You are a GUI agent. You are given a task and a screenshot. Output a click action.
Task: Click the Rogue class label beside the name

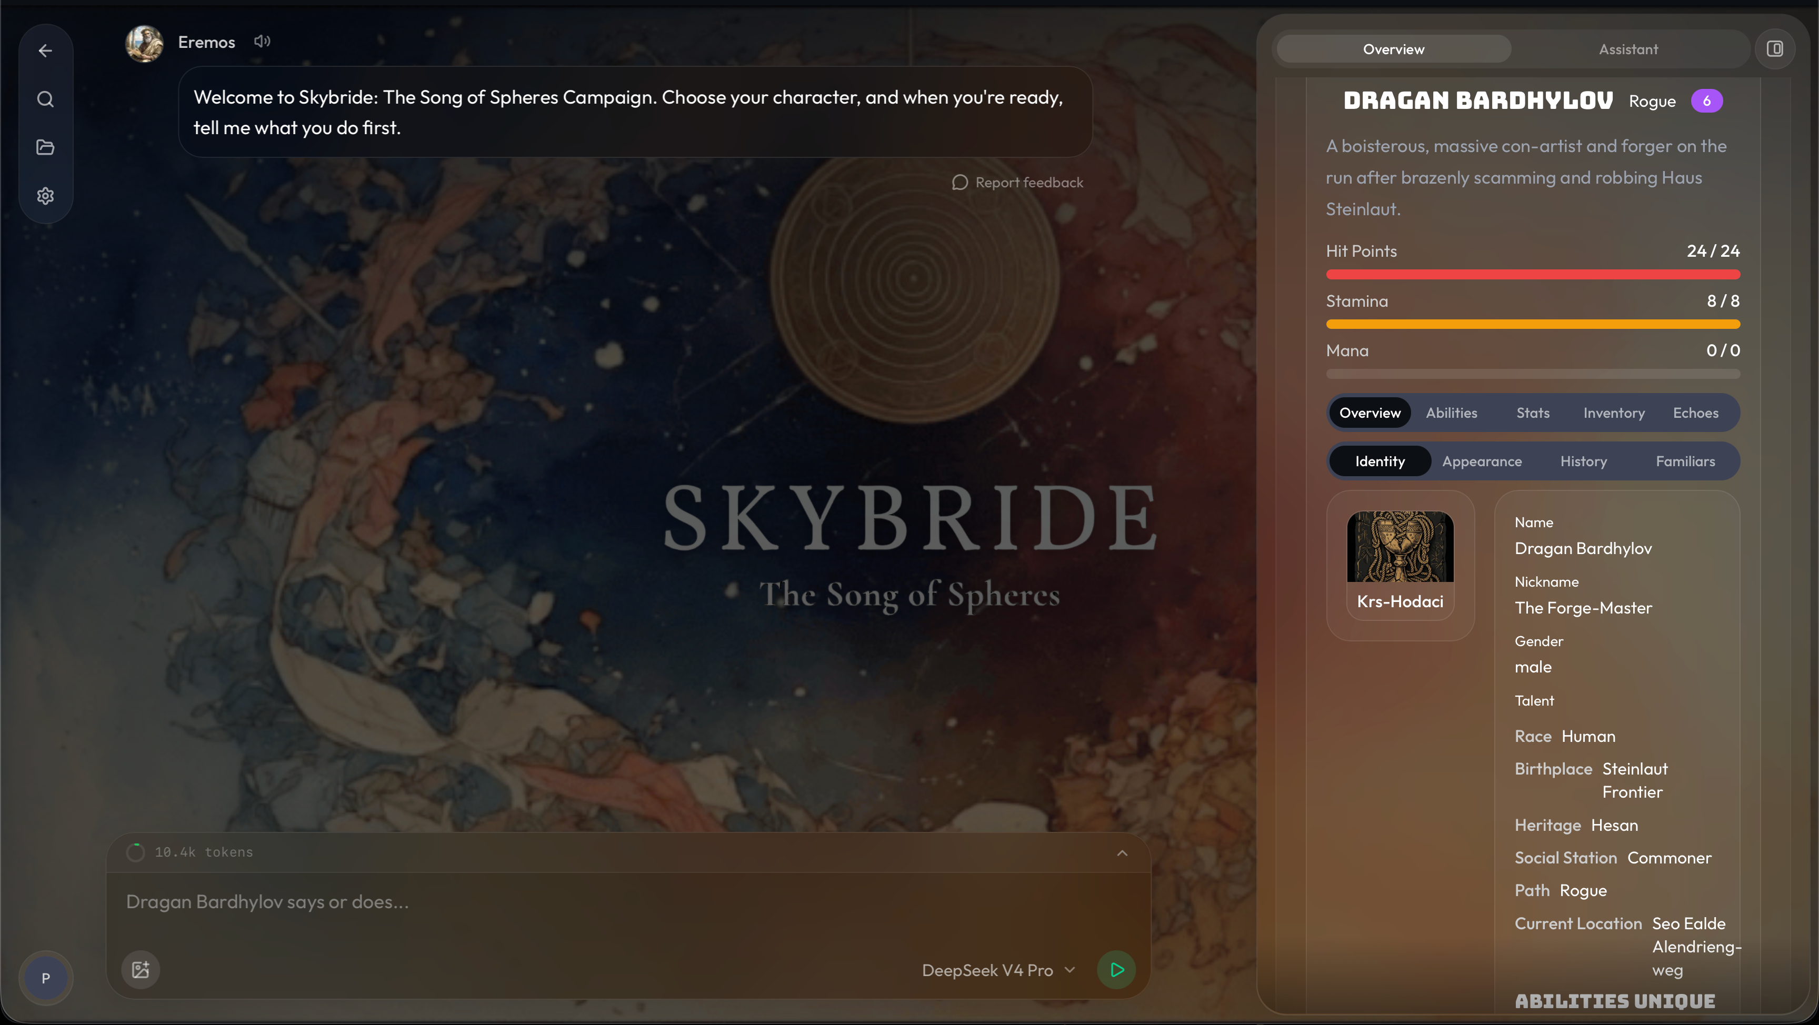click(1652, 101)
